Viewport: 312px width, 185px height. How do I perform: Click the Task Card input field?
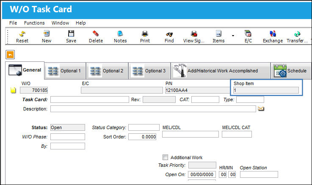pyautogui.click(x=90, y=99)
